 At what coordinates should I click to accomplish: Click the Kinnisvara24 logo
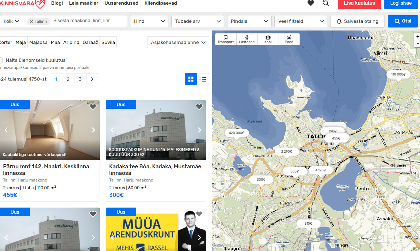pos(23,4)
